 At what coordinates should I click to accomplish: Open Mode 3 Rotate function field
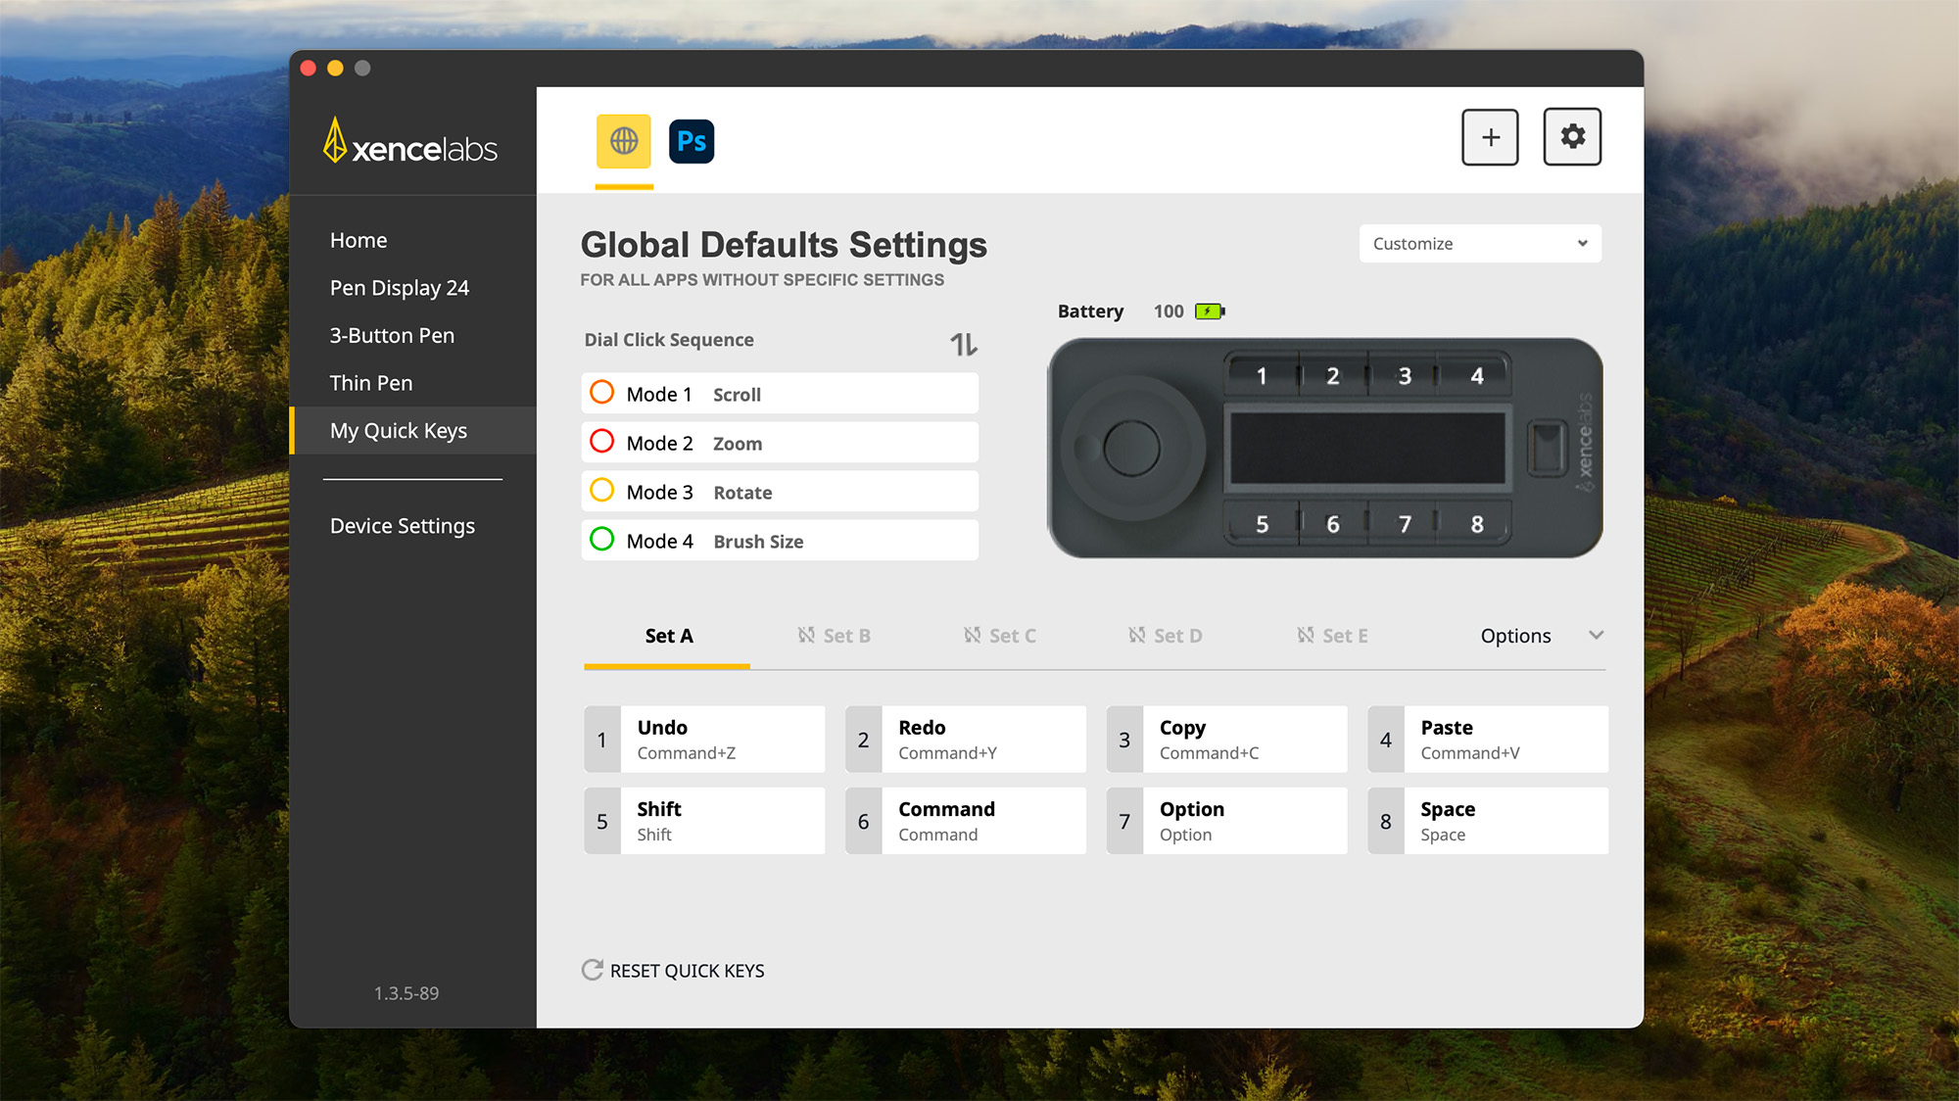pos(780,492)
